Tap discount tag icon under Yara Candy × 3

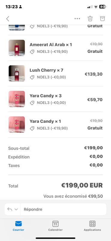click(32, 103)
